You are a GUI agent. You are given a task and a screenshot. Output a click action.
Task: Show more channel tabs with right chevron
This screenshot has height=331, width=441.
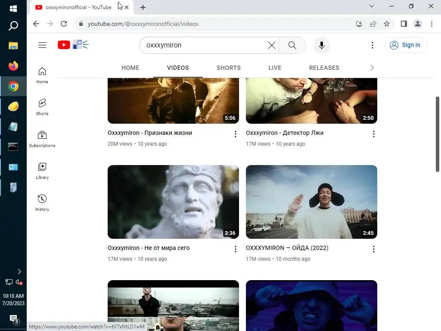pos(372,68)
